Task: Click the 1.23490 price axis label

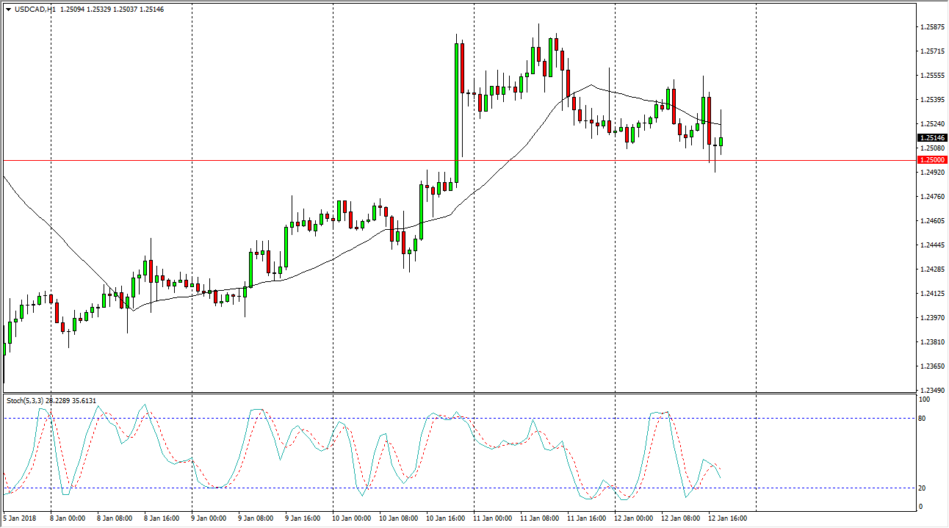Action: 931,390
